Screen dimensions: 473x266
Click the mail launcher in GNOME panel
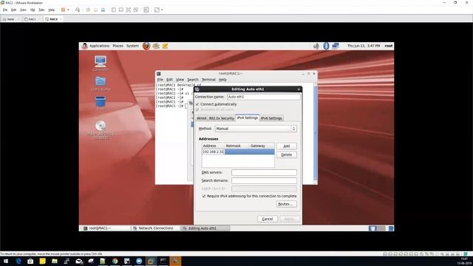tap(156, 46)
